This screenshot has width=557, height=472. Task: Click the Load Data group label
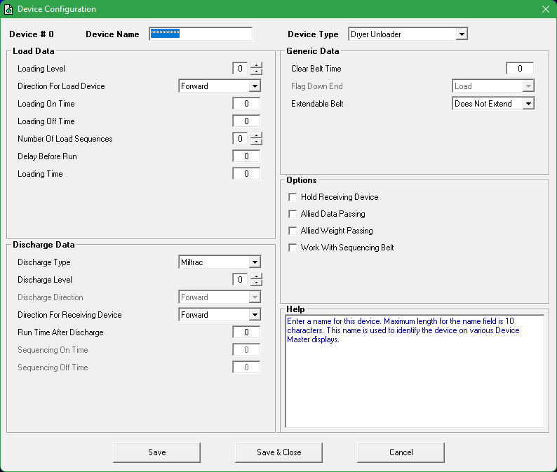pyautogui.click(x=34, y=51)
